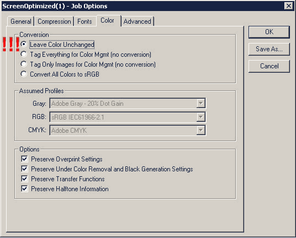Close the Job Options dialog
This screenshot has height=238, width=296.
click(288, 6)
